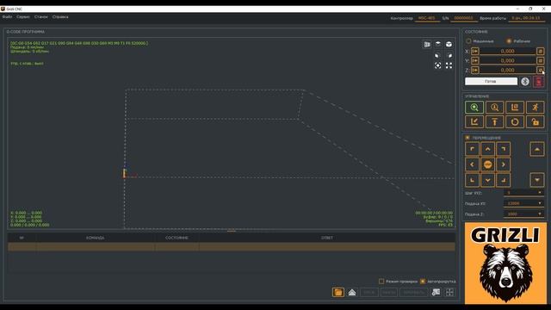Lower Z axis with down triangle button
The image size is (551, 310).
coord(537,180)
